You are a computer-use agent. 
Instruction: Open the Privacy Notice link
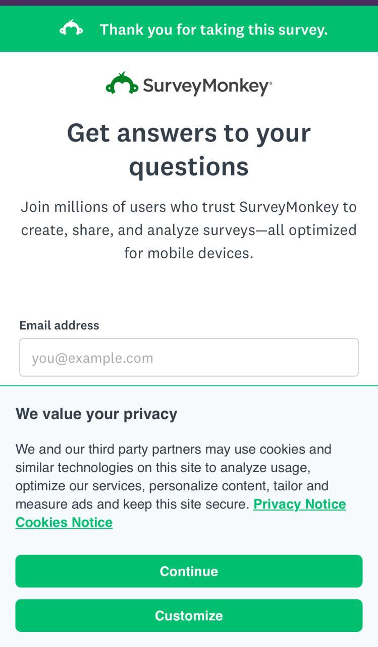pos(299,504)
